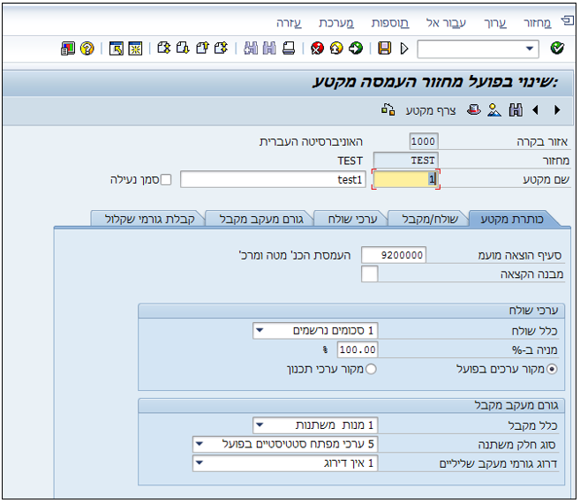Screen dimensions: 580x503
Task: Click the מניה ב-% field 100.00
Action: coord(358,349)
